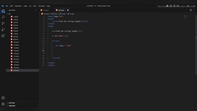This screenshot has width=197, height=111.
Task: Open the Explorer view icon
Action: pos(3,11)
